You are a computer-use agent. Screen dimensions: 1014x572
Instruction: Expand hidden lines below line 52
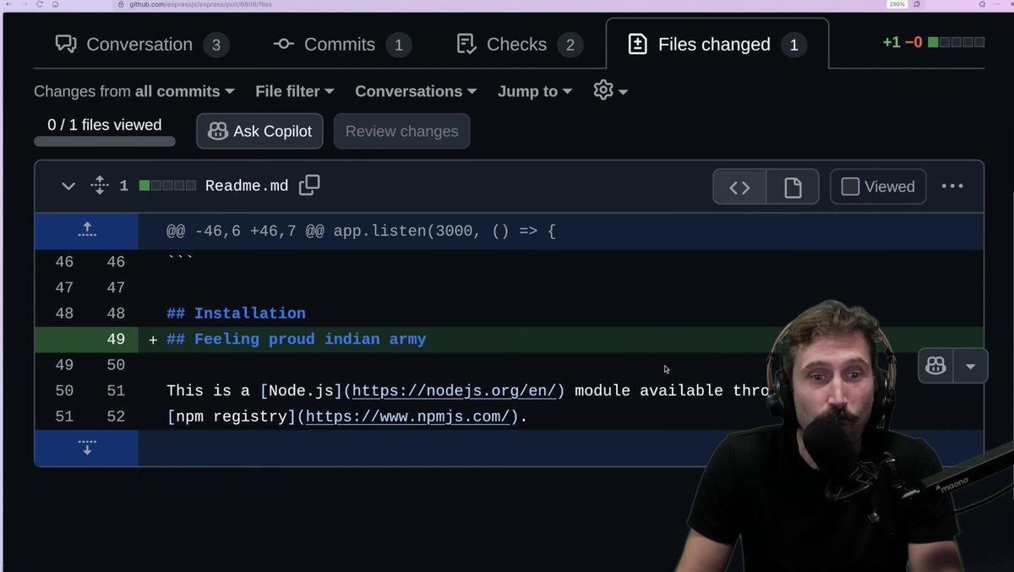(87, 448)
